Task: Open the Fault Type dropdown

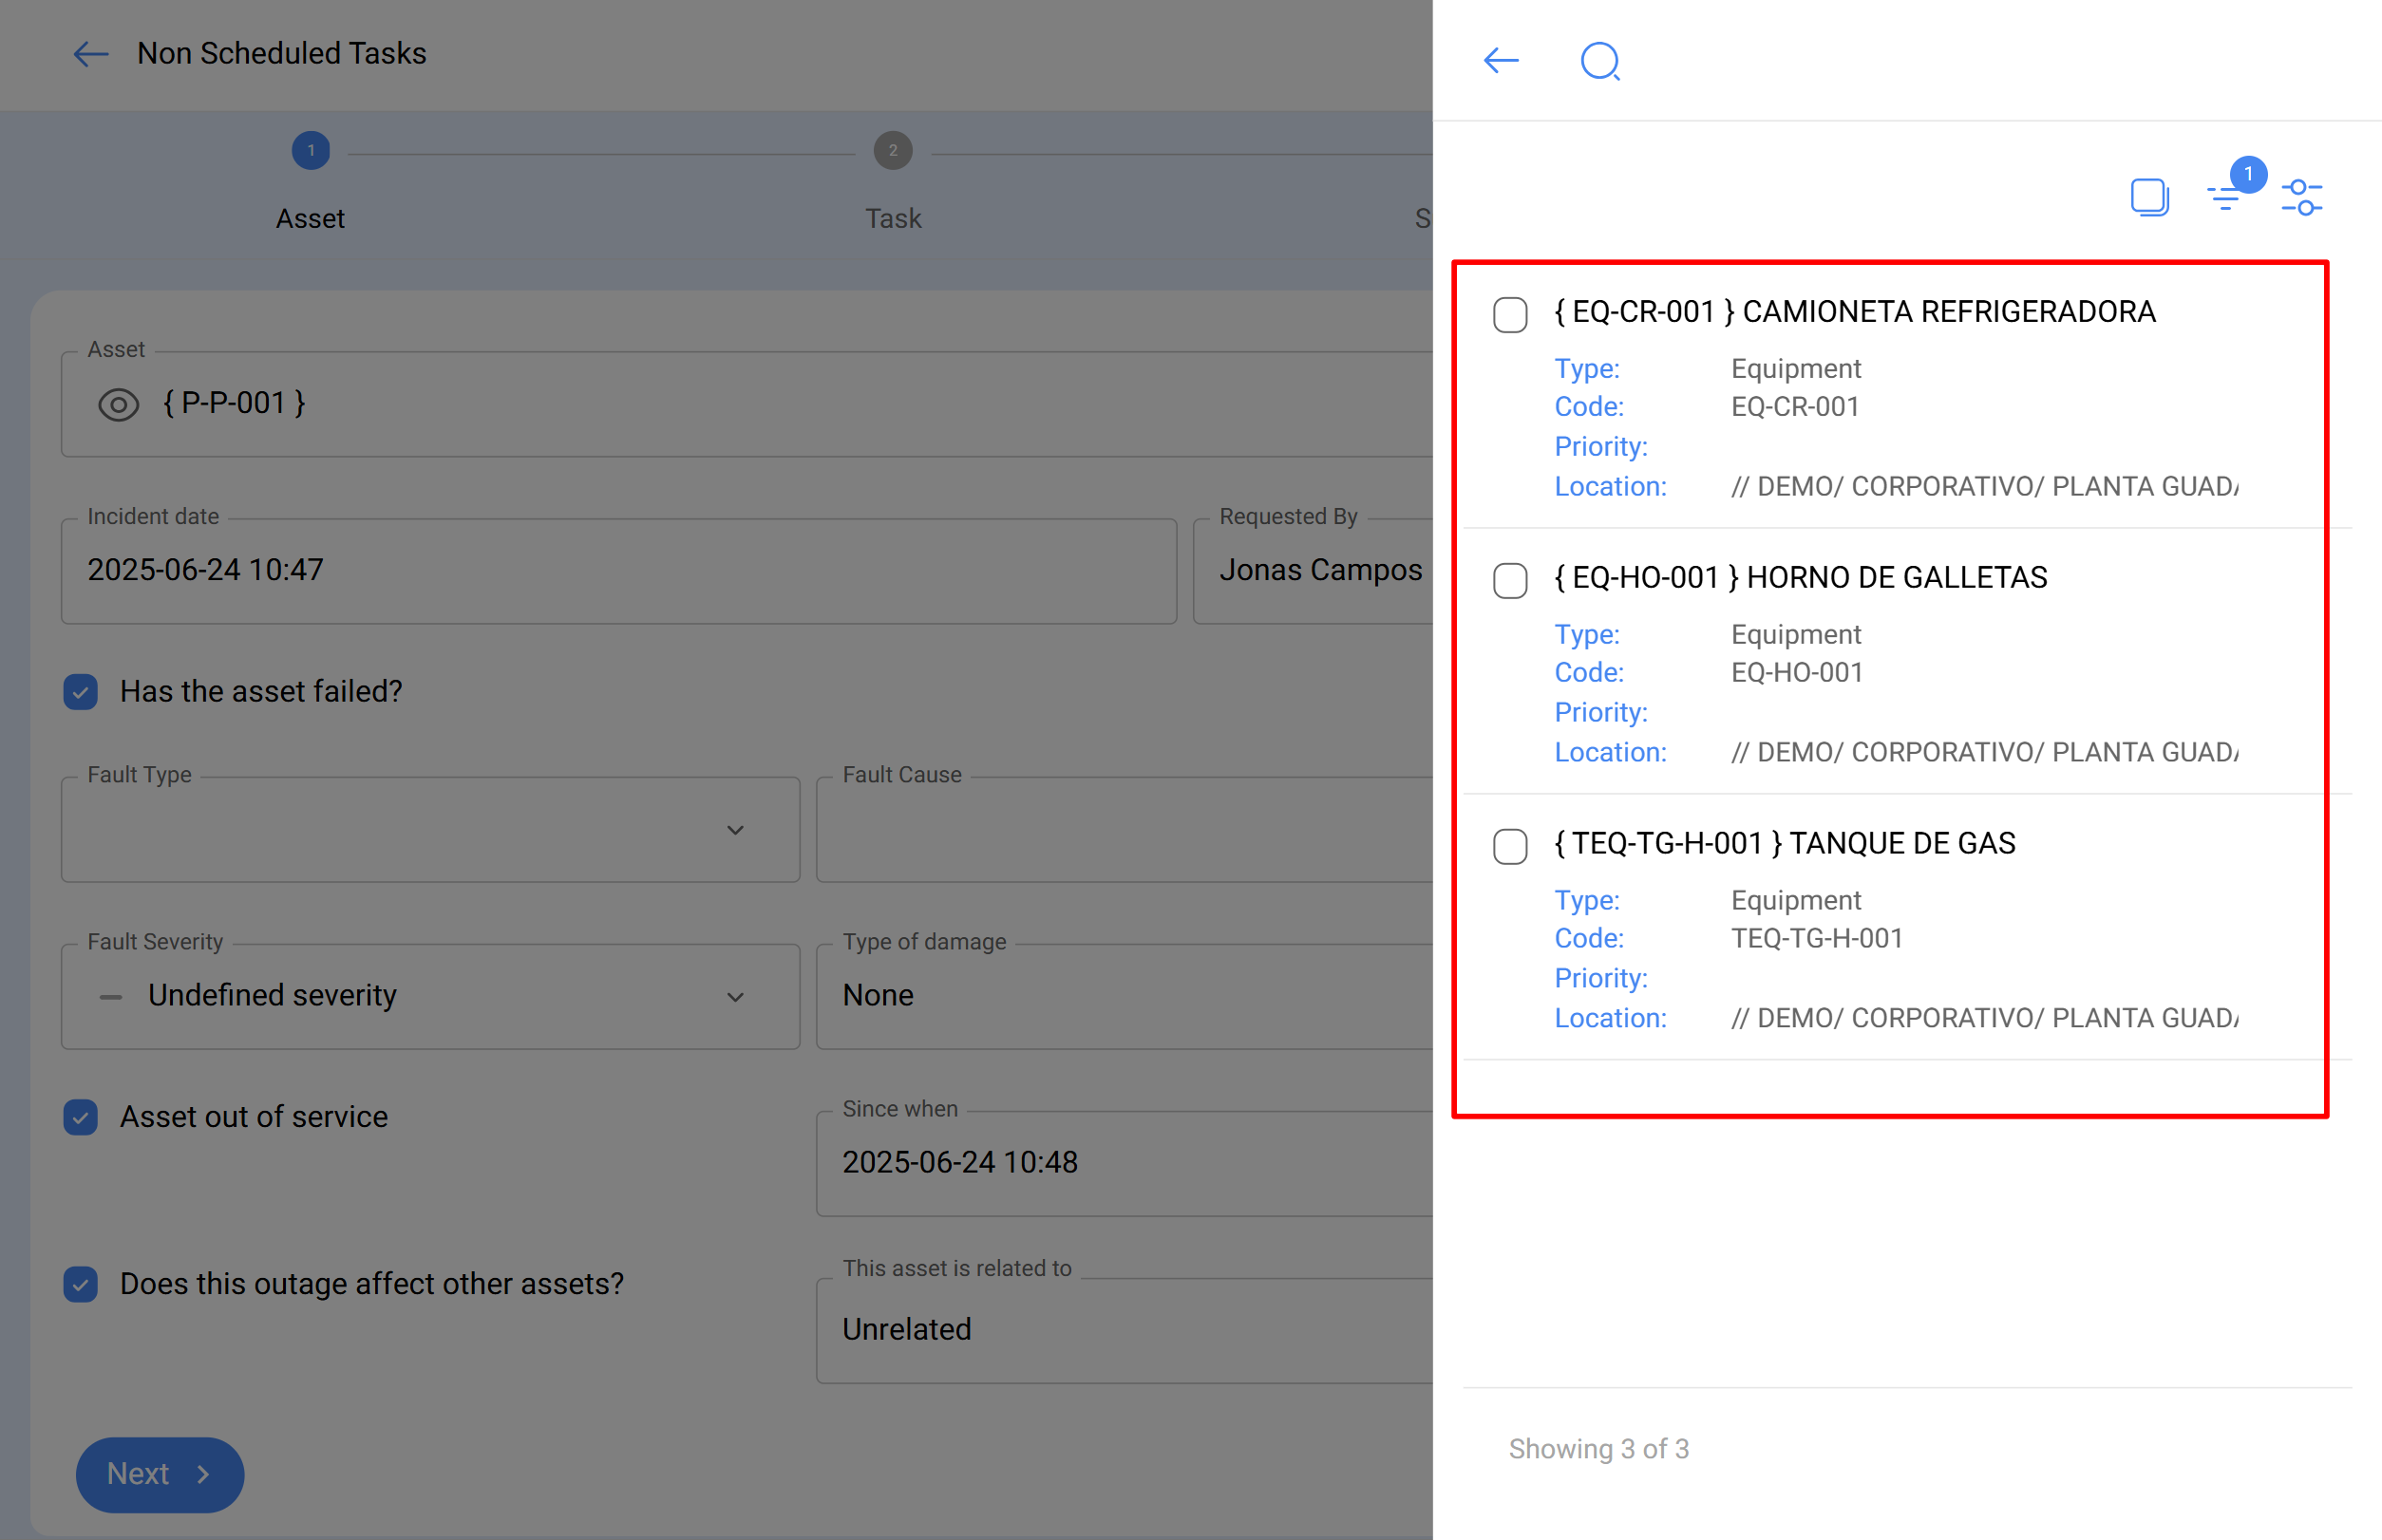Action: 735,830
